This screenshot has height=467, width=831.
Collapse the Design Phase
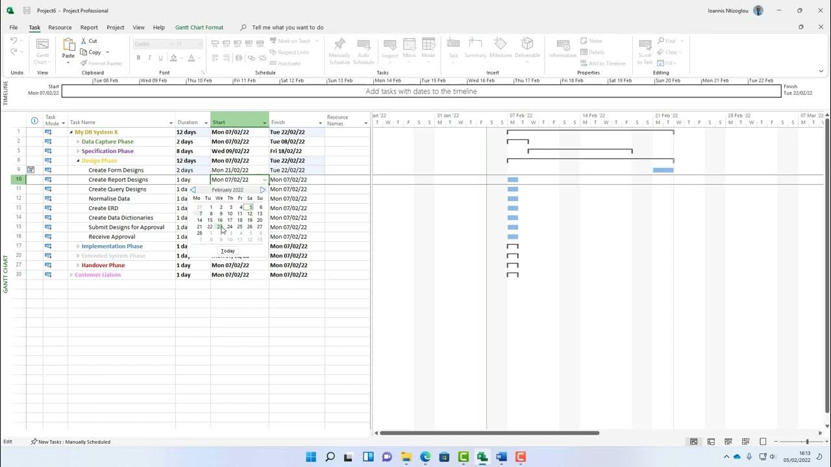tap(78, 161)
